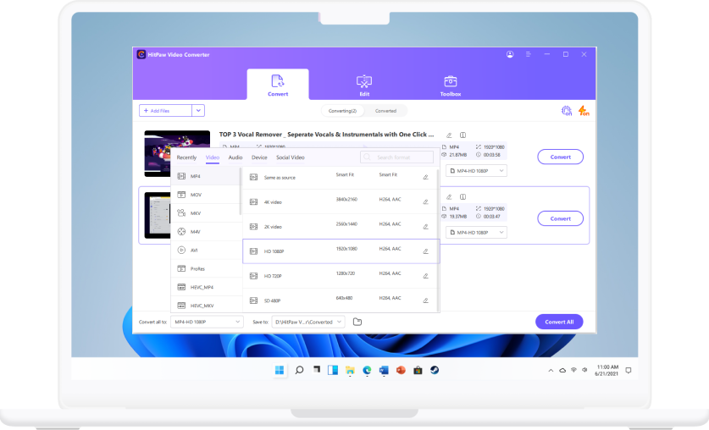Choose the MP4 format
The image size is (709, 430).
click(206, 176)
